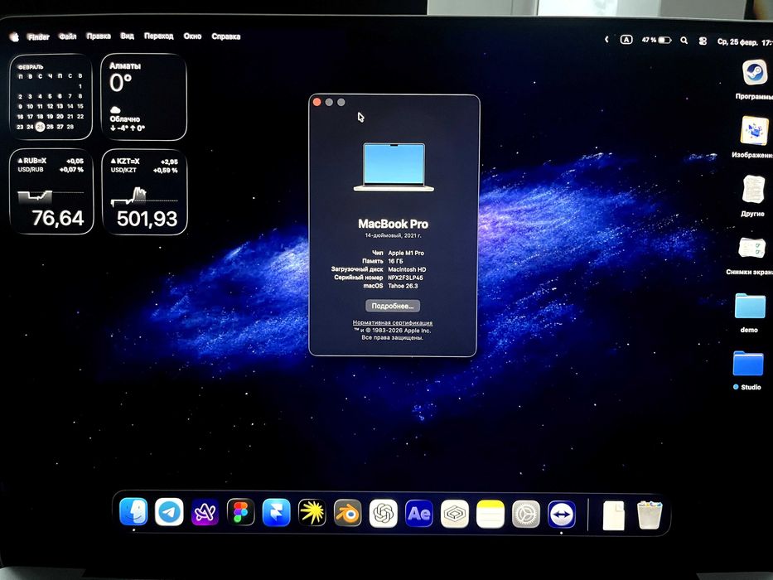Click the Apple M1 Pro chip value
This screenshot has width=773, height=580.
tap(406, 253)
